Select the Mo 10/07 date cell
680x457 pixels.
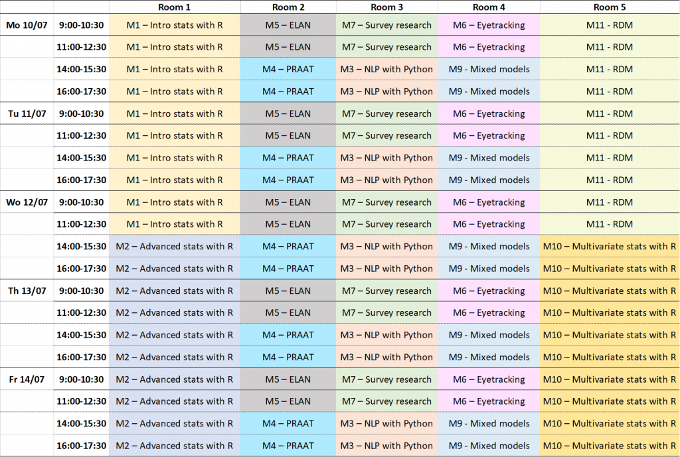27,25
